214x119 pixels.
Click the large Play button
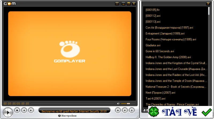(8, 112)
